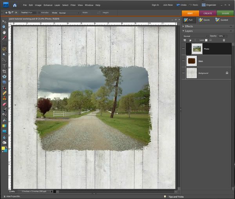Open the layer Opacity slider arrow

pyautogui.click(x=226, y=36)
